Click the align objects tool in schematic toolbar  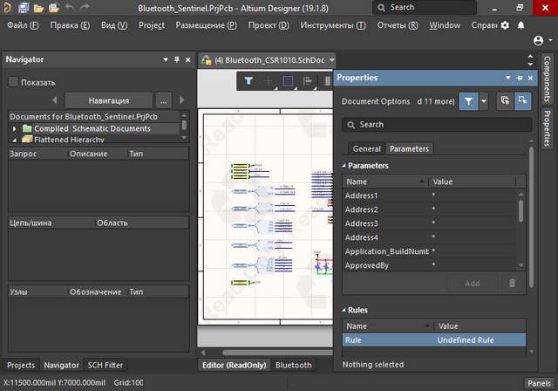[x=308, y=81]
